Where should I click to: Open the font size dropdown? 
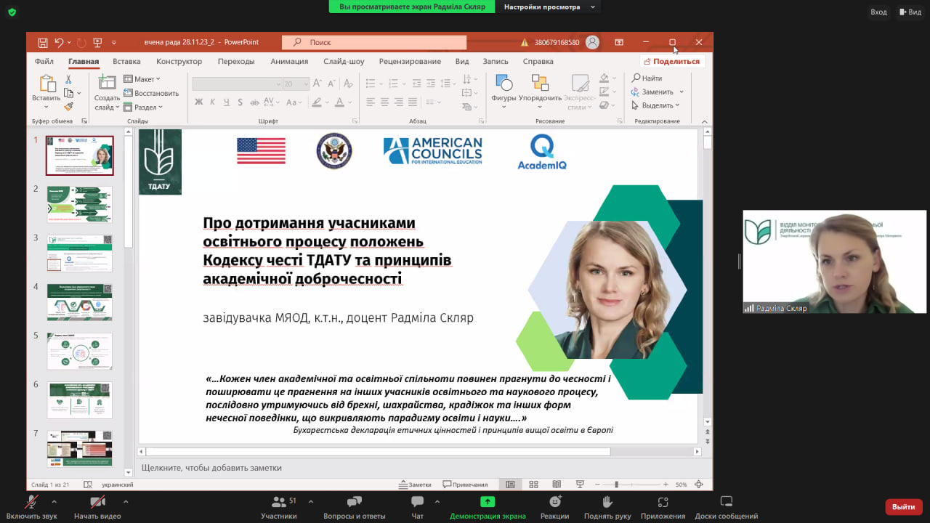click(x=306, y=84)
